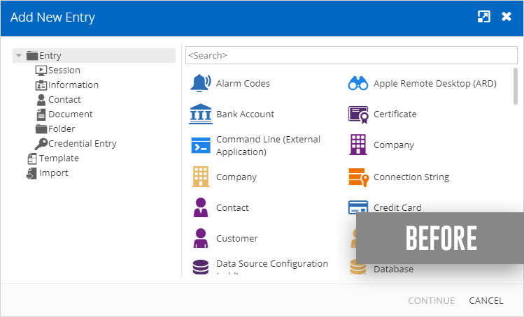Select the Apple Remote Desktop binoculars icon
Screen dimensions: 524x317
point(358,83)
